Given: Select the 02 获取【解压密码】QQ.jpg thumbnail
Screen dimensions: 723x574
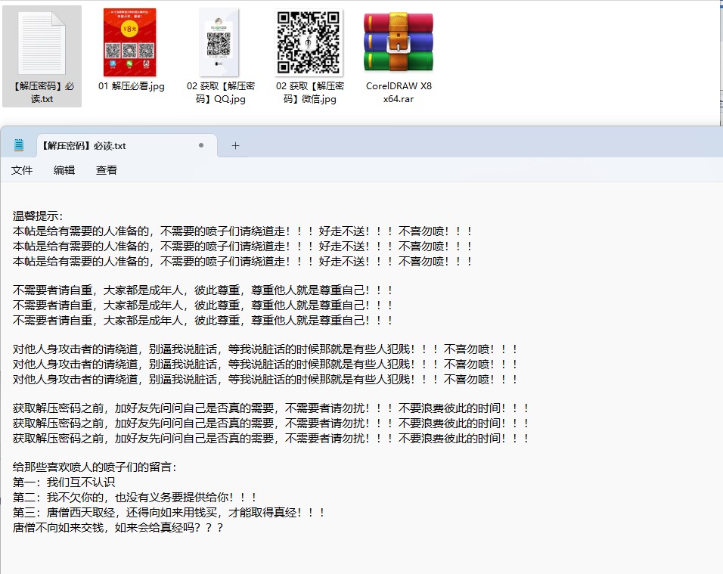Looking at the screenshot, I should tap(219, 42).
